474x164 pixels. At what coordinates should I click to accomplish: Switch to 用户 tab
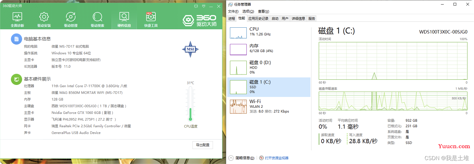point(285,19)
